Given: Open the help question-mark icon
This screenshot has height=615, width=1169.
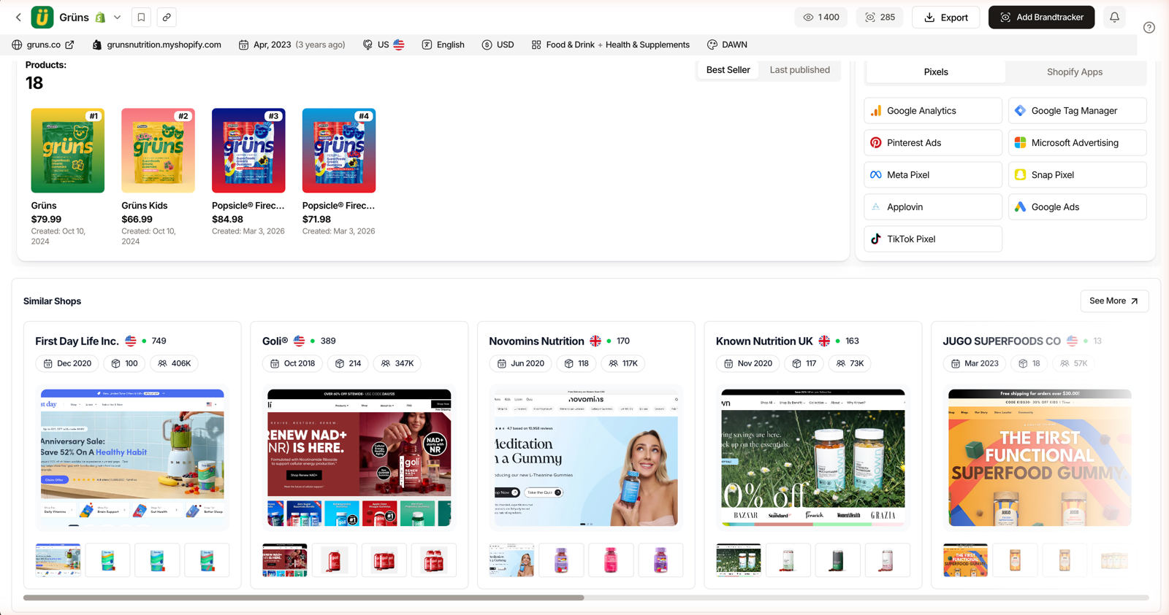Looking at the screenshot, I should pos(1149,28).
